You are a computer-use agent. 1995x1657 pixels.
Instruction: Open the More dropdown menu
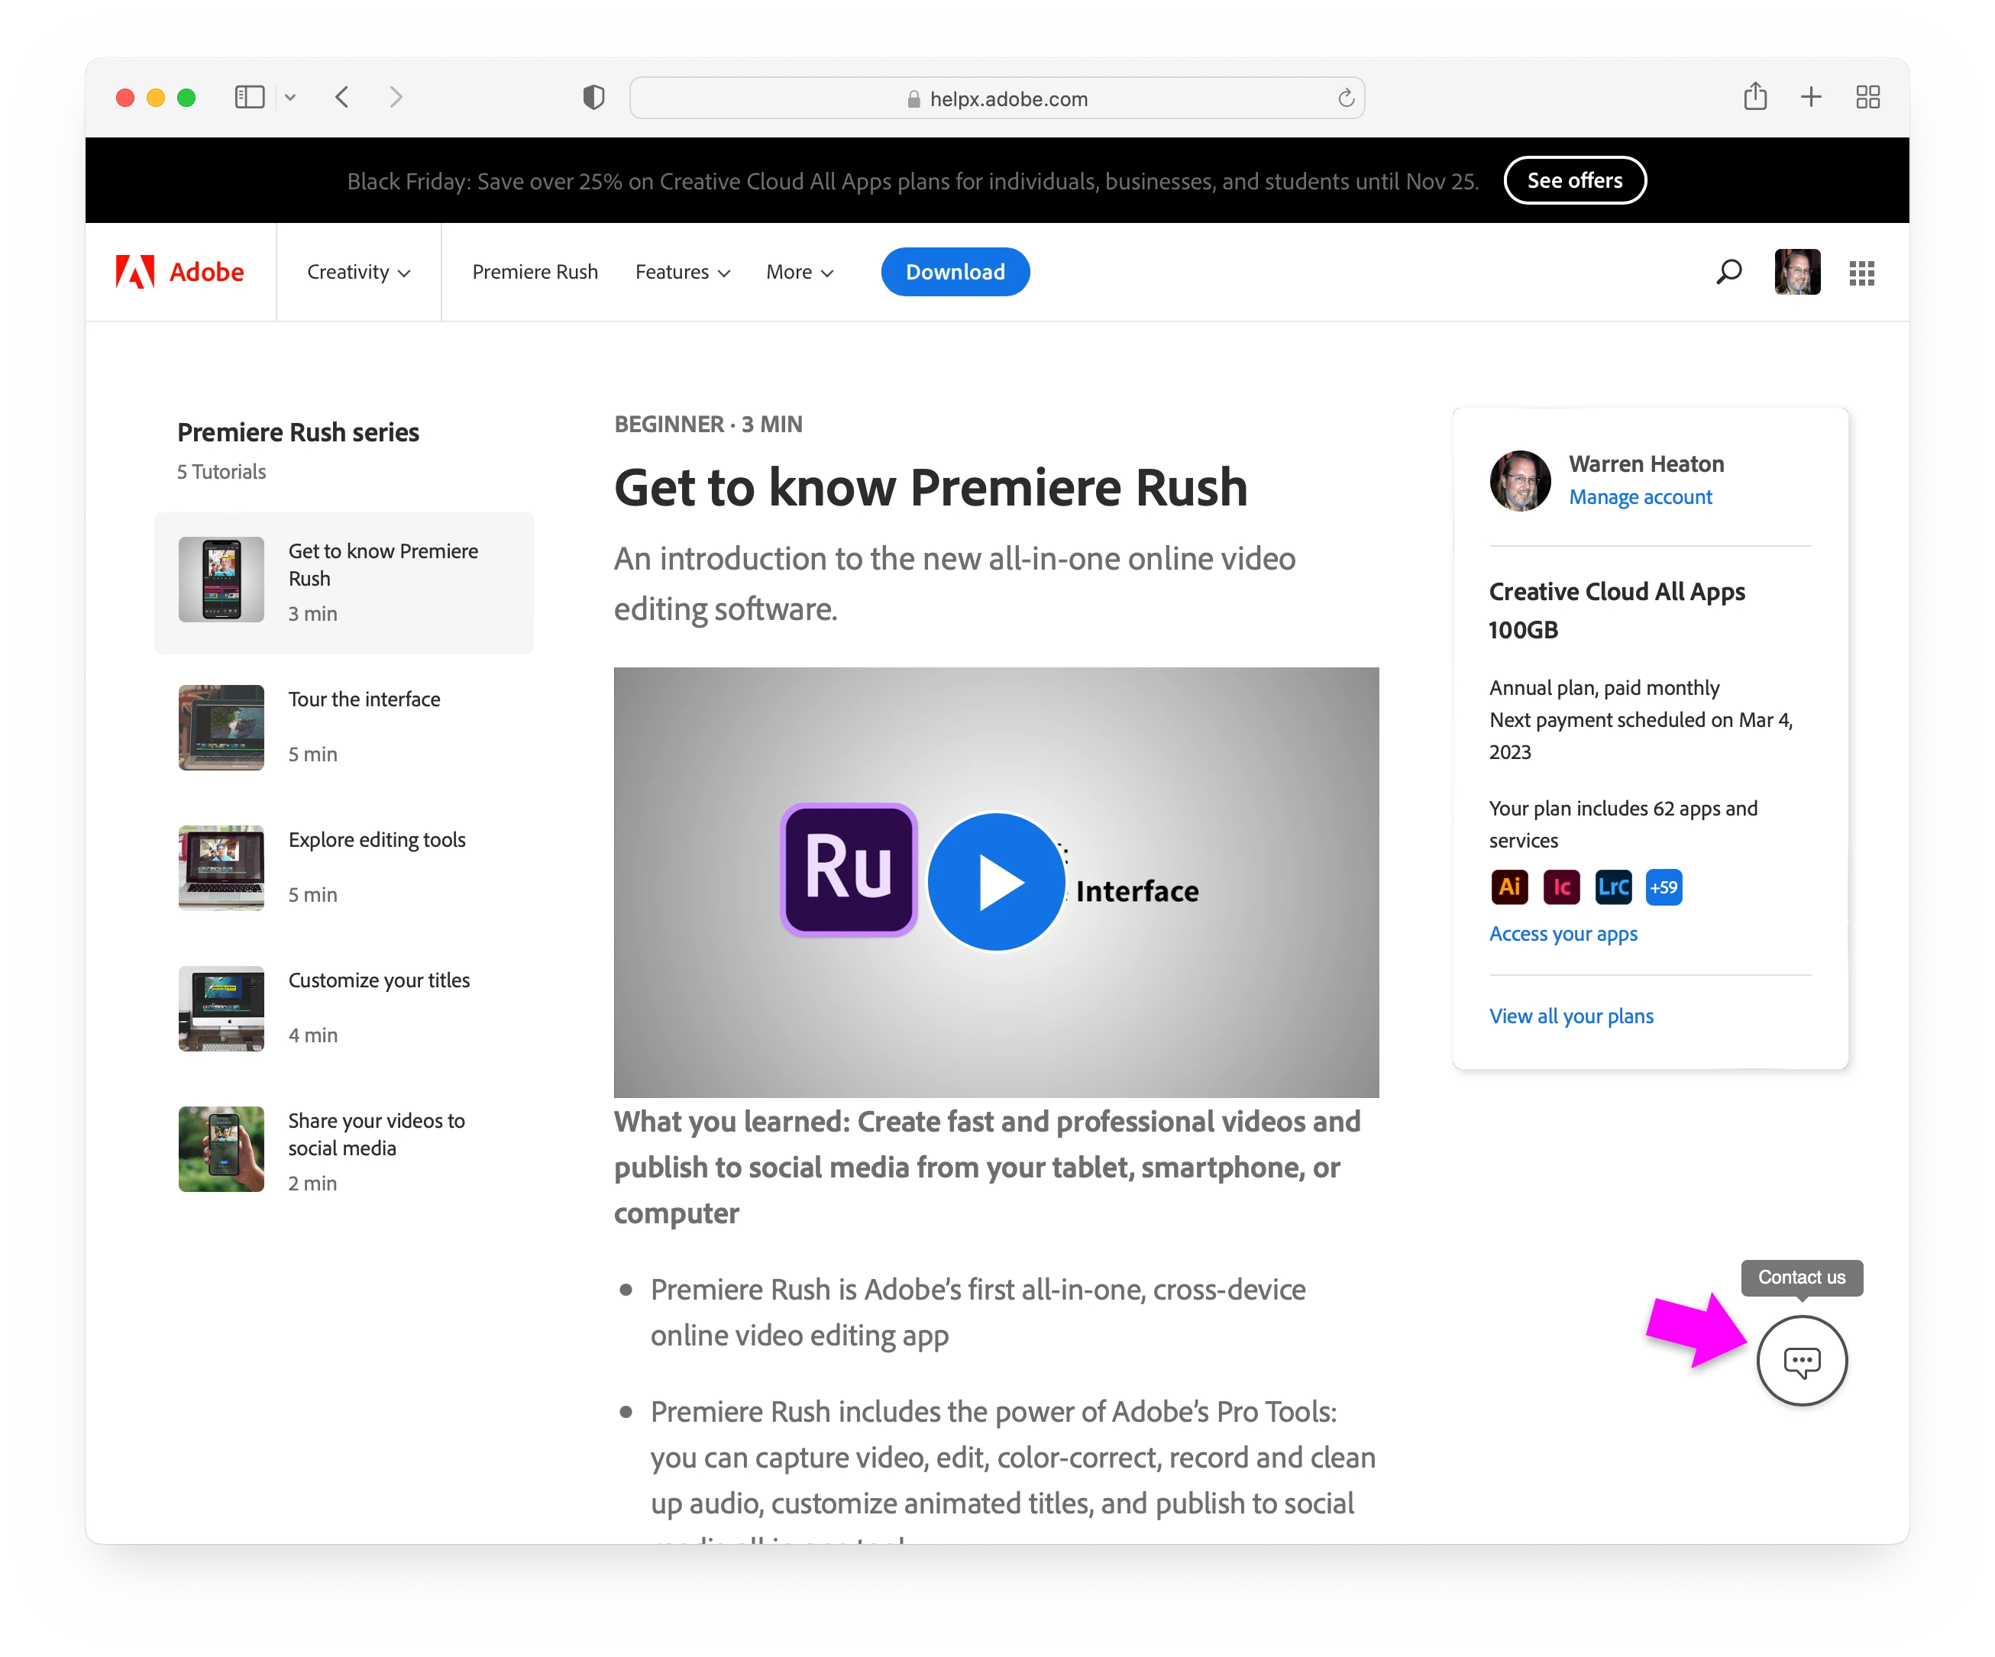[799, 273]
